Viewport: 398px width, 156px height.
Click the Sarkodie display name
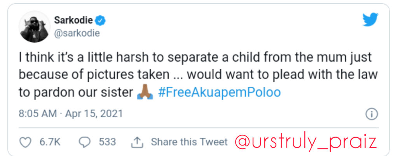point(74,20)
